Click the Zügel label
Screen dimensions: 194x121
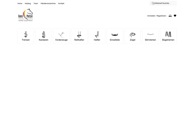click(133, 40)
